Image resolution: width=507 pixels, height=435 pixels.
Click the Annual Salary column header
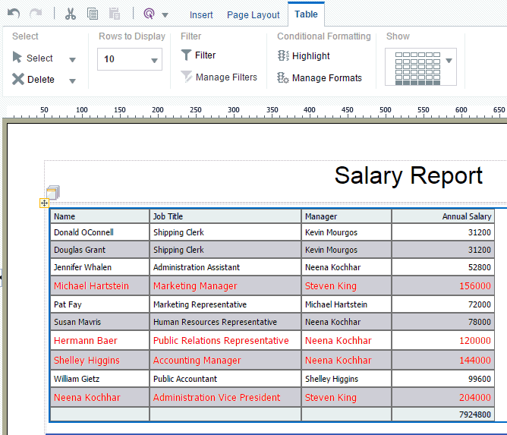click(x=466, y=216)
